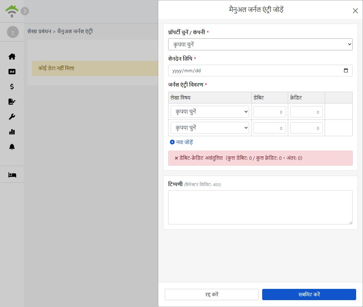Click the second row क्रेडिट amount field
The height and width of the screenshot is (307, 363).
click(x=307, y=128)
